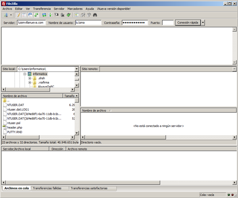Click the binoculars file search icon
The width and height of the screenshot is (238, 198).
pyautogui.click(x=95, y=15)
